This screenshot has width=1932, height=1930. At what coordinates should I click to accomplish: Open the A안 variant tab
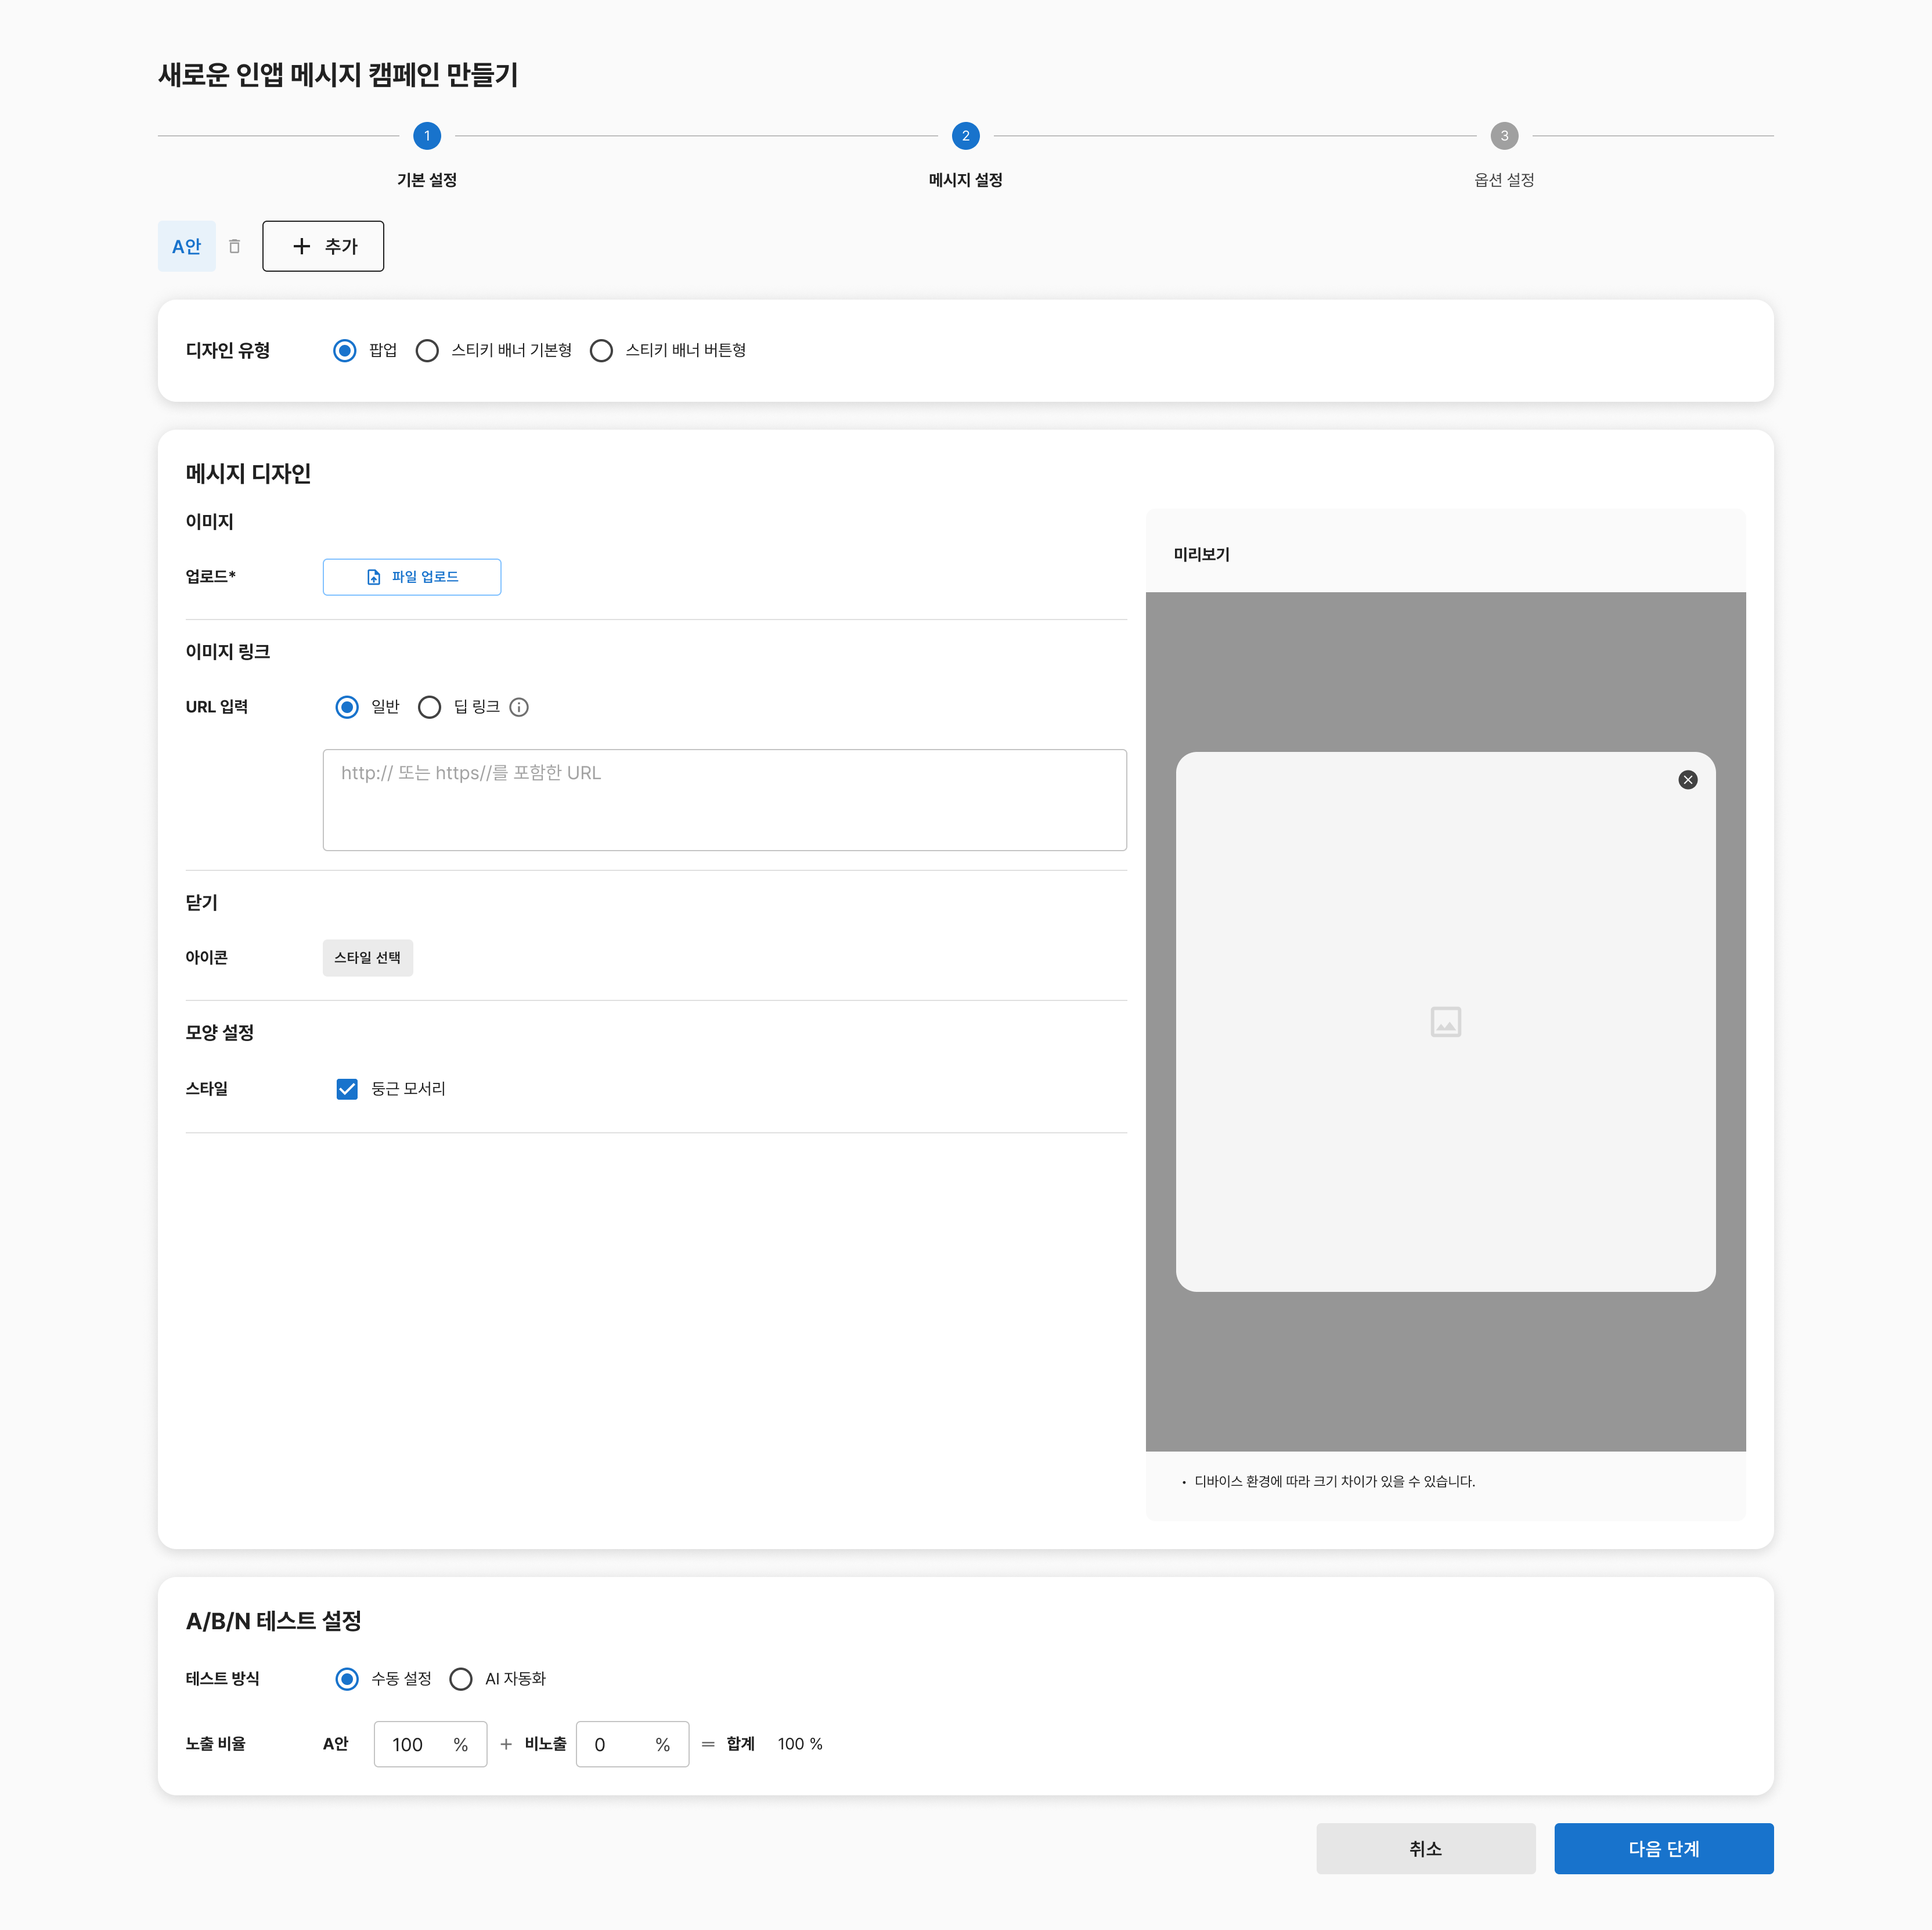(187, 246)
